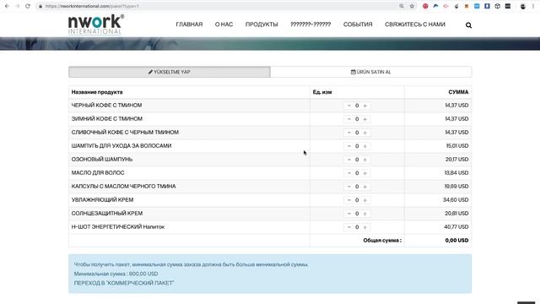Open О НАС menu item

224,24
